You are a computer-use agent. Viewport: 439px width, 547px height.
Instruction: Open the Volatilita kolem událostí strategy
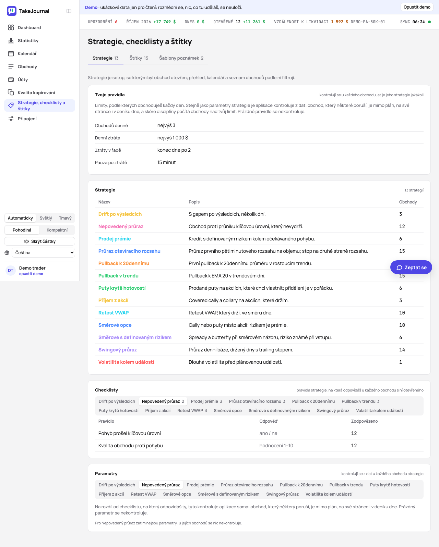coord(126,362)
